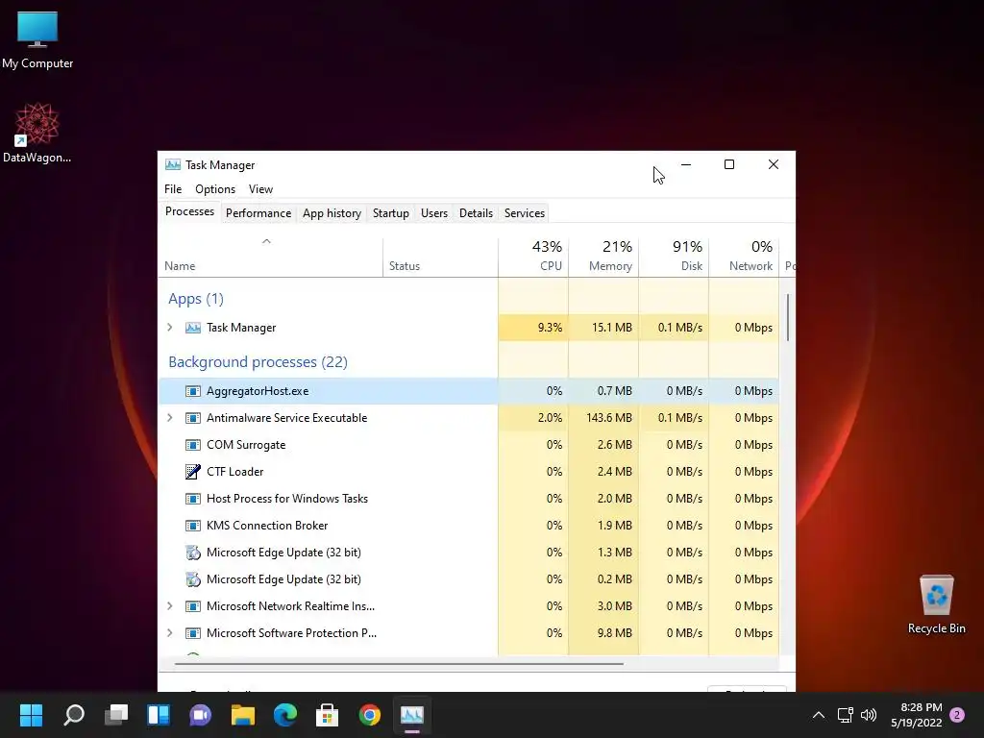Click the Task Manager taskbar button
984x738 pixels.
click(411, 715)
